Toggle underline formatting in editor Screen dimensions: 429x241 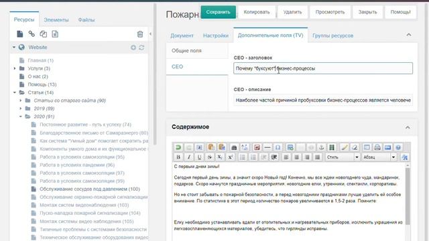[199, 157]
